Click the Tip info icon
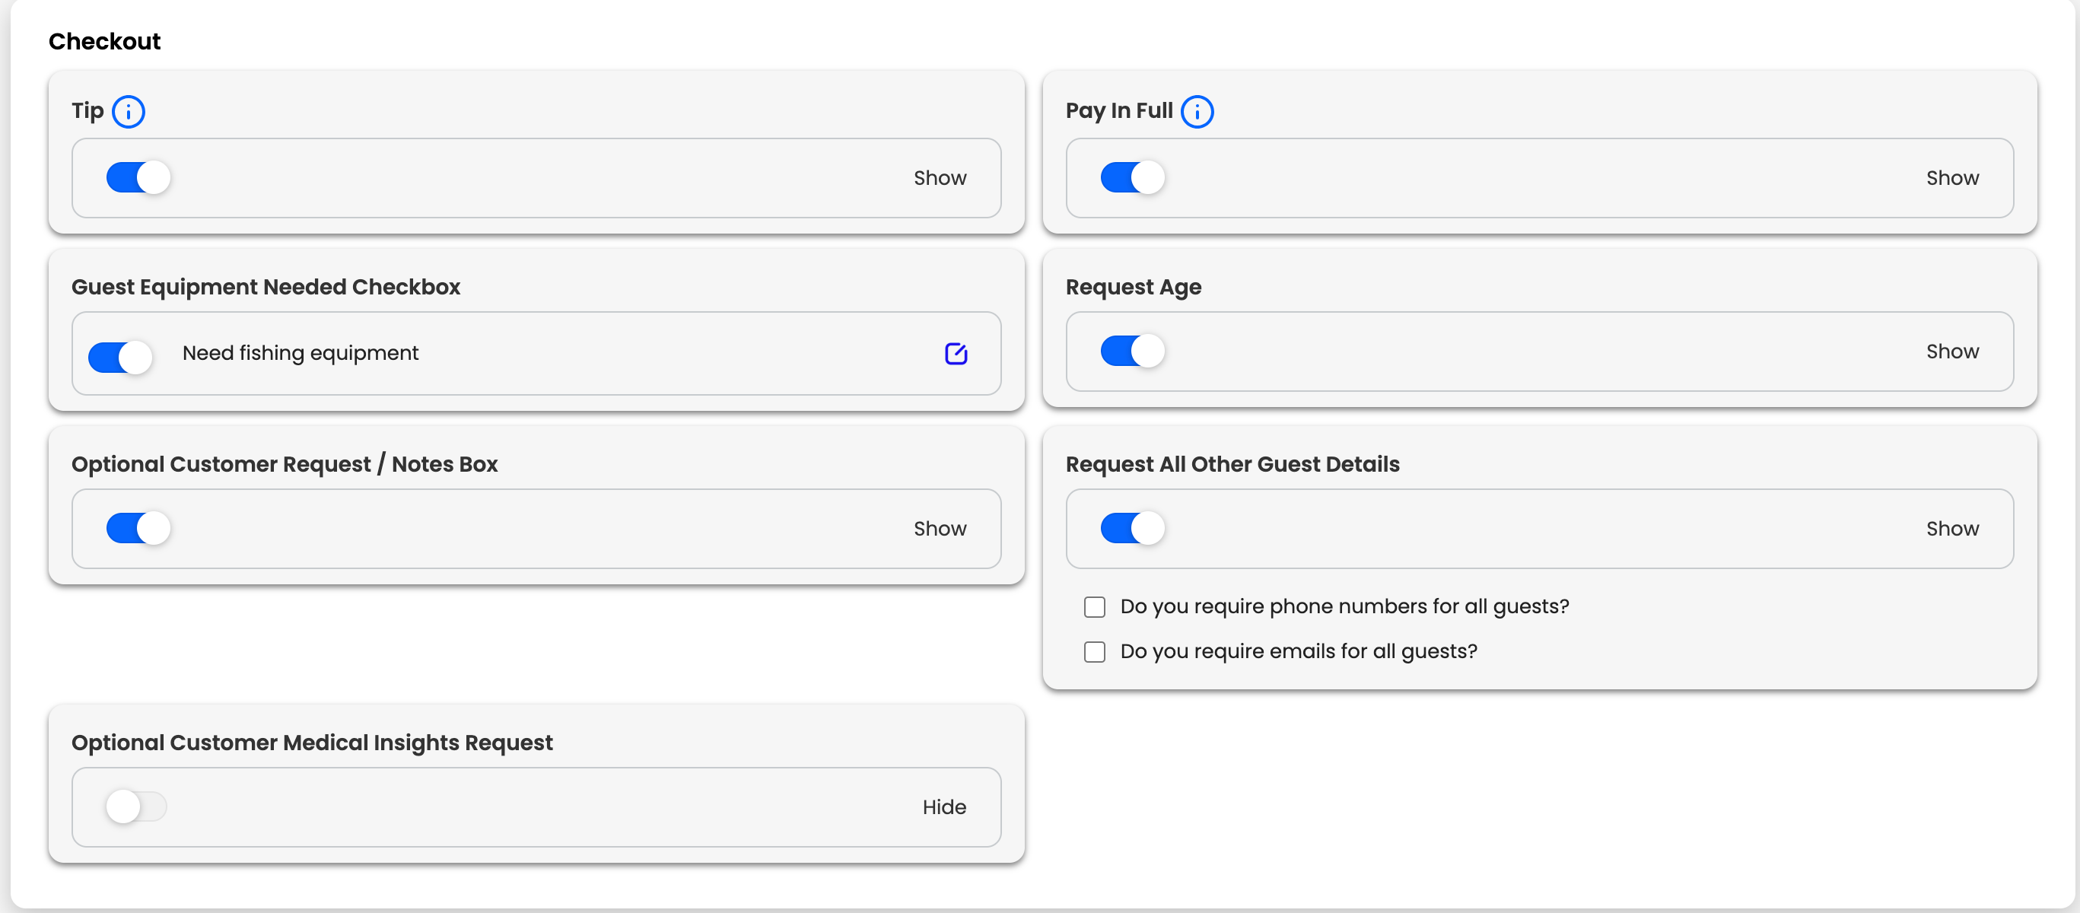Viewport: 2080px width, 913px height. [129, 111]
